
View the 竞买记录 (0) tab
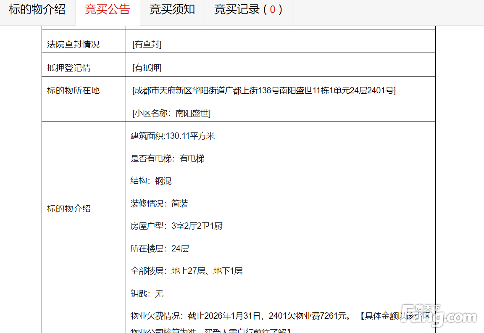click(x=248, y=10)
